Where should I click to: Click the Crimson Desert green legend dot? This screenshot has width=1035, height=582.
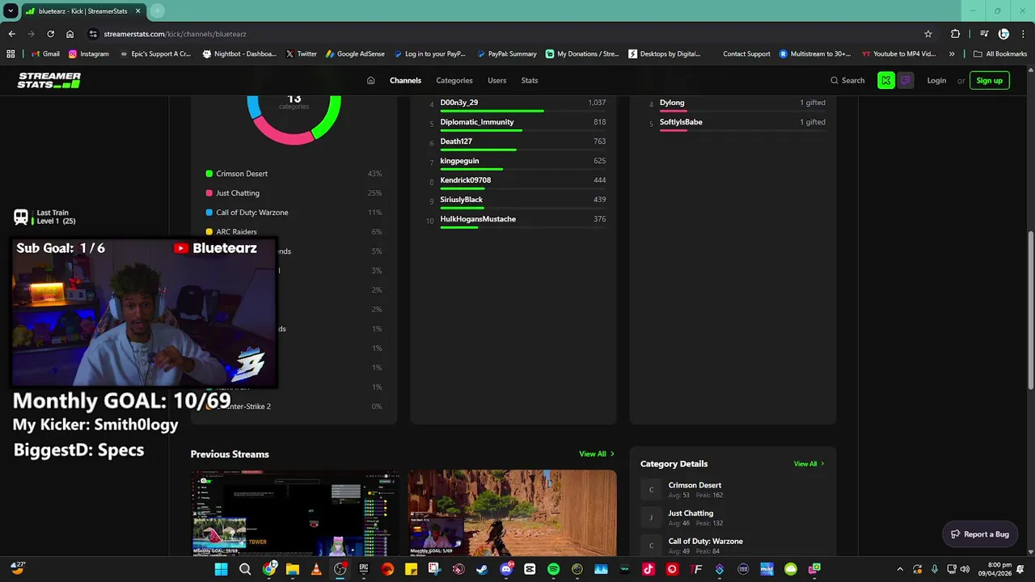(x=209, y=174)
